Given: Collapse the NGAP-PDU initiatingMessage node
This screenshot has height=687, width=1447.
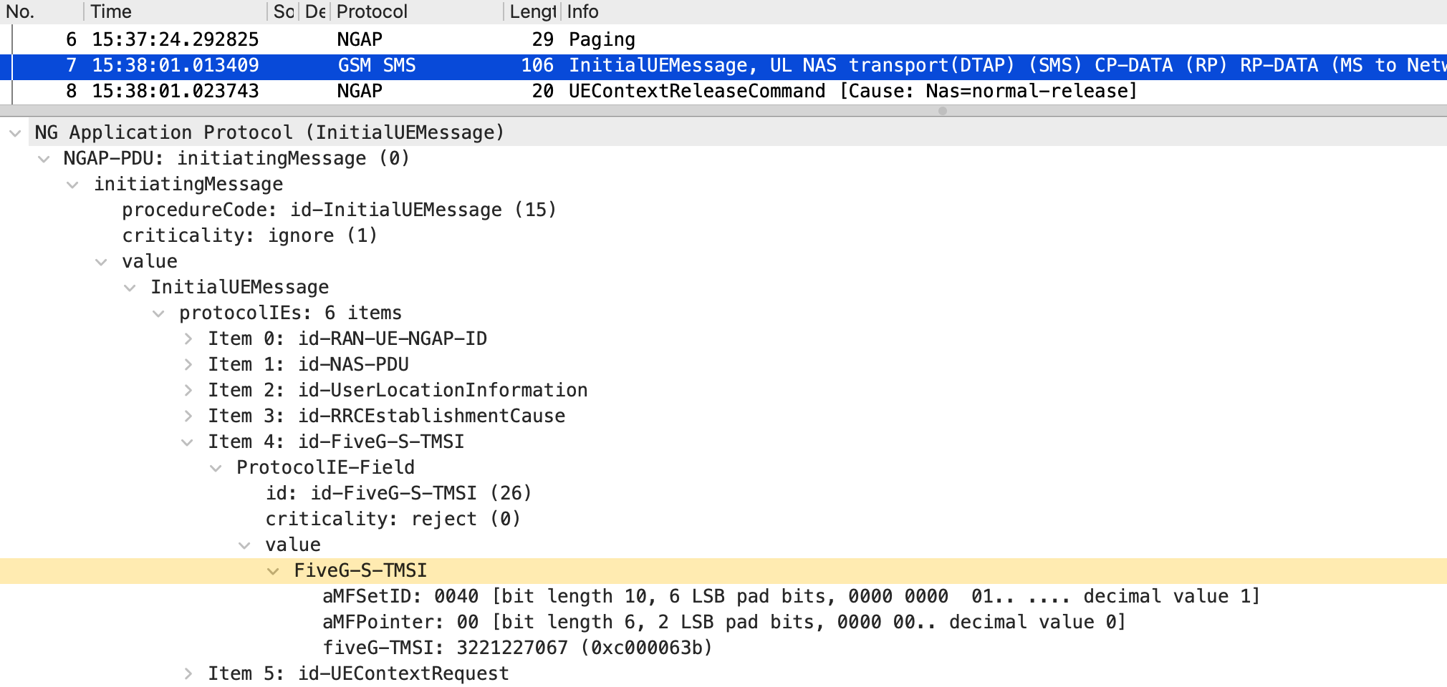Looking at the screenshot, I should tap(44, 159).
